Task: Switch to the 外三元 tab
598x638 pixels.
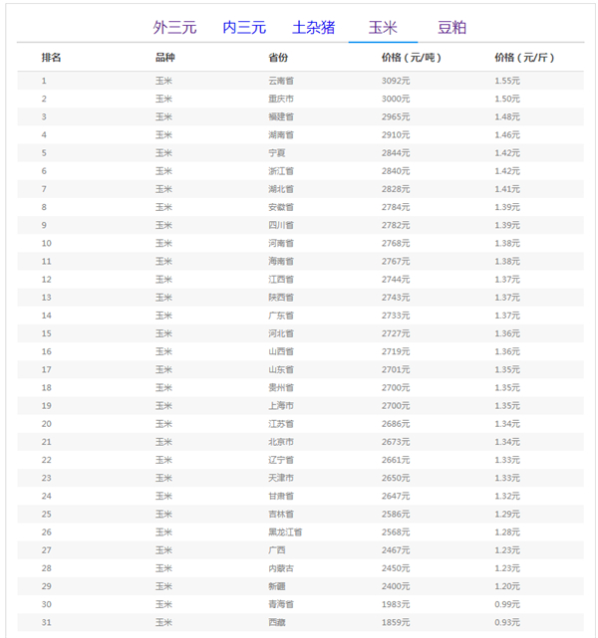Action: [174, 27]
